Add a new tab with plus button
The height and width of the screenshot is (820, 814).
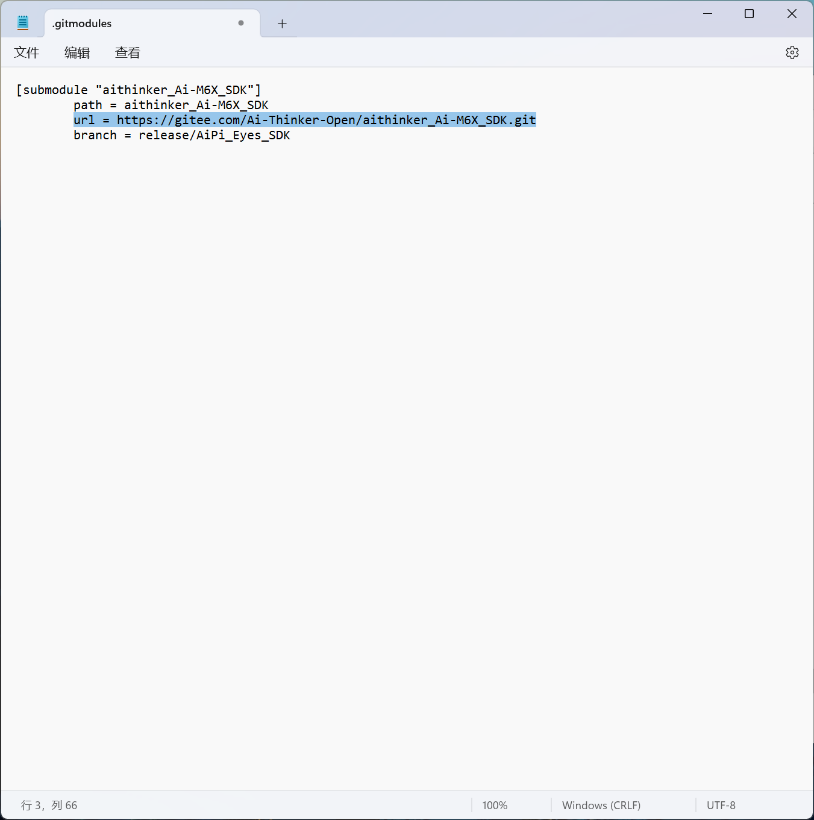coord(282,24)
